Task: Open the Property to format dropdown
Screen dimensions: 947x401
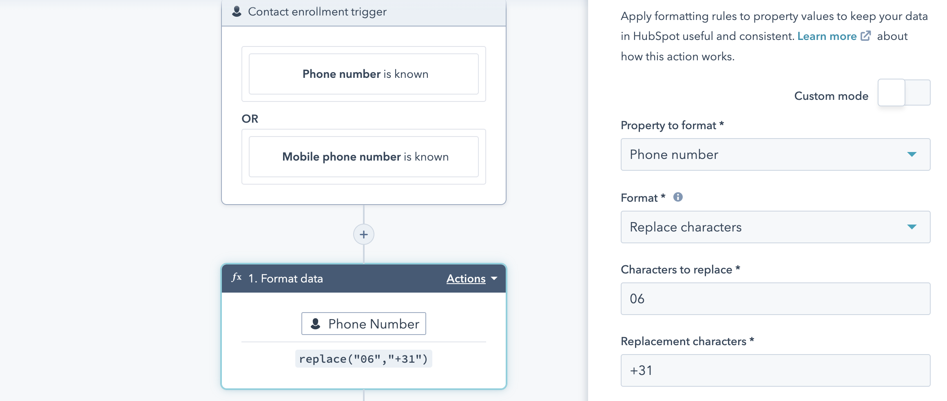Action: click(775, 154)
